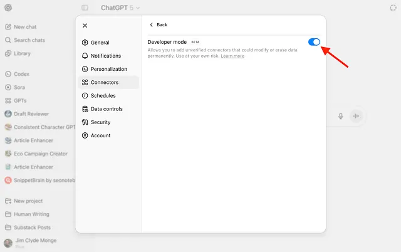The height and width of the screenshot is (252, 401).
Task: Click the New chat pencil icon
Action: coord(8,27)
